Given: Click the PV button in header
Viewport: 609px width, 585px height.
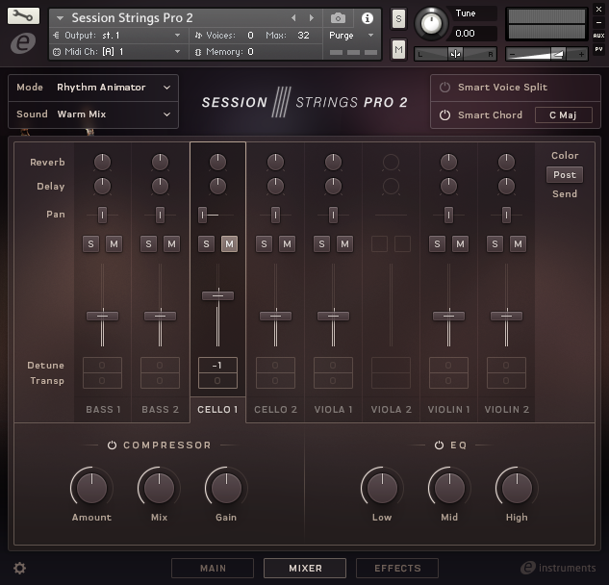Looking at the screenshot, I should click(x=598, y=49).
